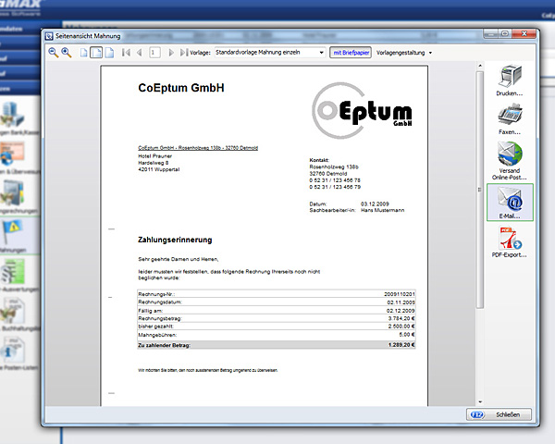Viewport: 555px width, 444px height.
Task: Jump to the first page
Action: click(x=126, y=53)
